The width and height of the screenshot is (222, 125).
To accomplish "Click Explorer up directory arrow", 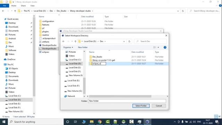I will pos(15,11).
